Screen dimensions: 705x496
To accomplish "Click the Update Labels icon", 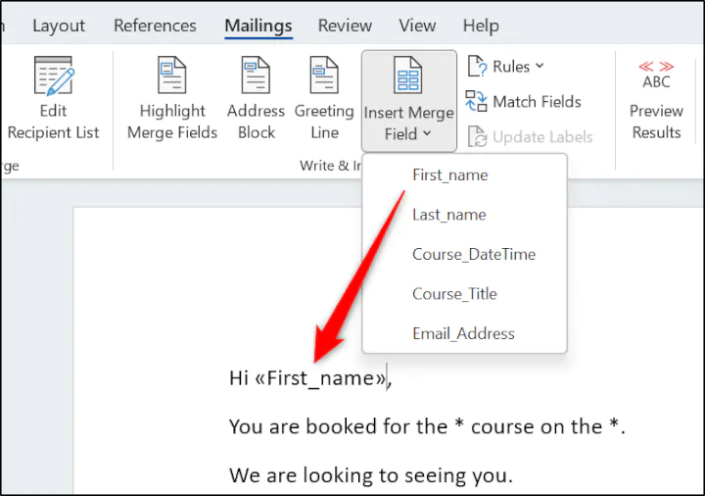I will tap(477, 136).
